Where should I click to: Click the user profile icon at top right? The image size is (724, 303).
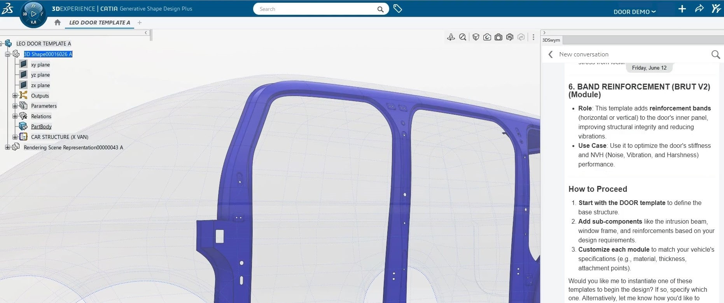click(716, 9)
